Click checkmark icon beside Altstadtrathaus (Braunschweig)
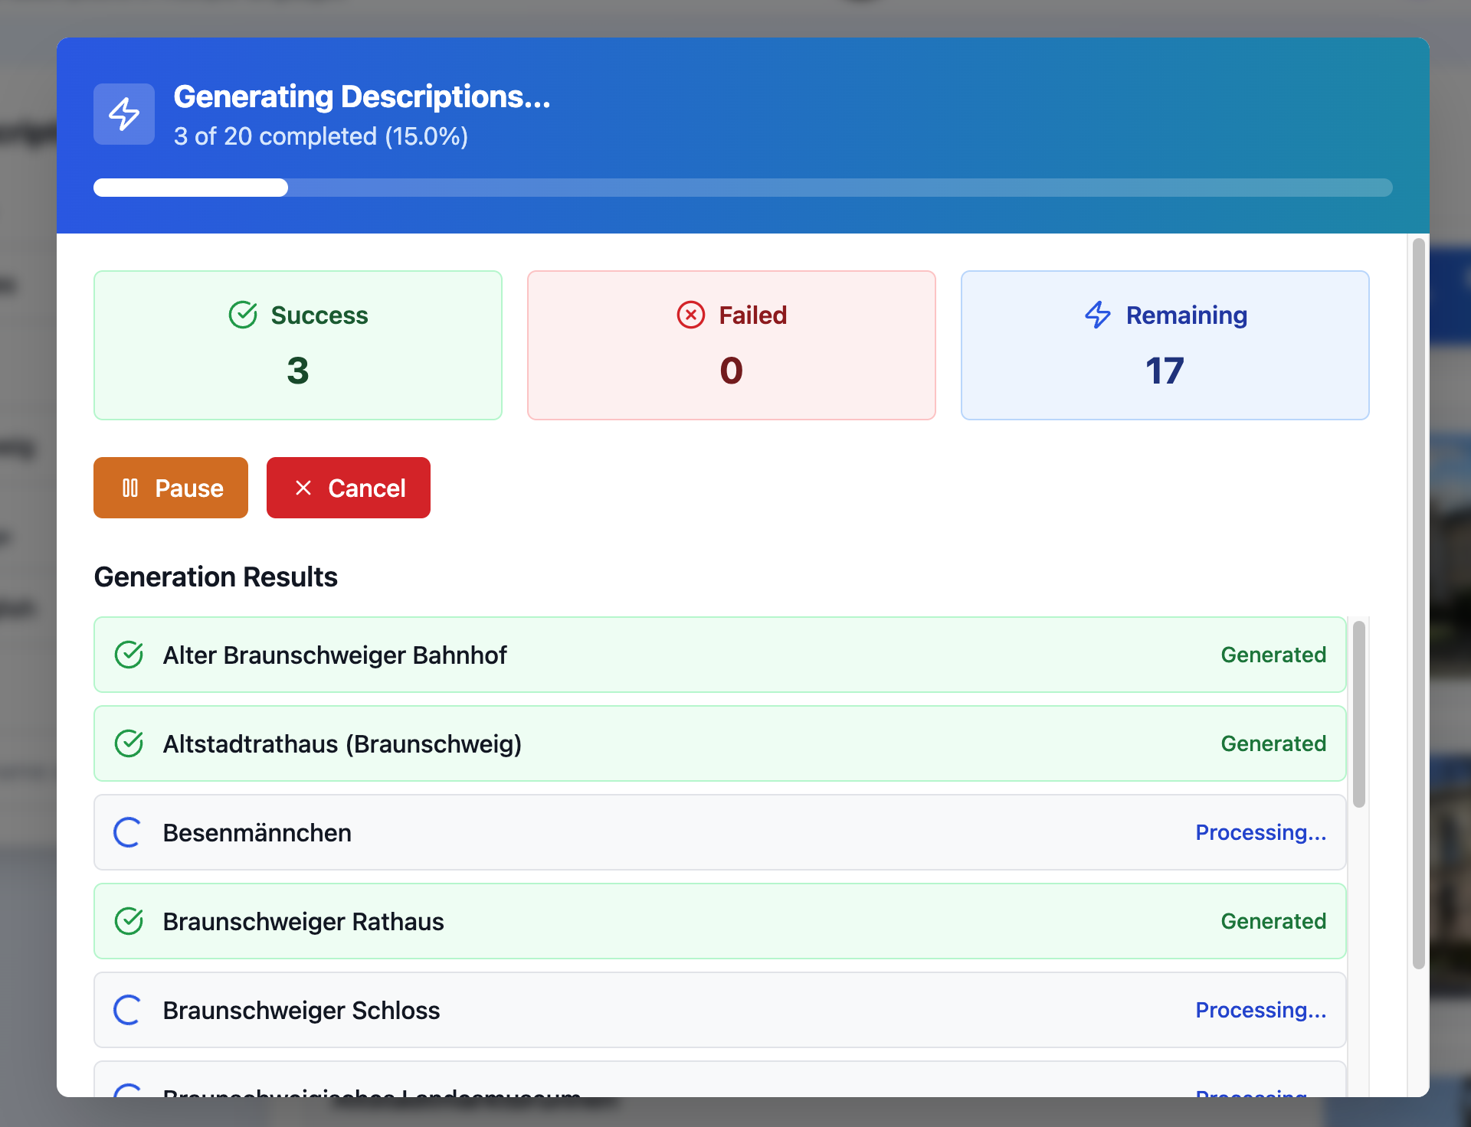 pos(129,743)
